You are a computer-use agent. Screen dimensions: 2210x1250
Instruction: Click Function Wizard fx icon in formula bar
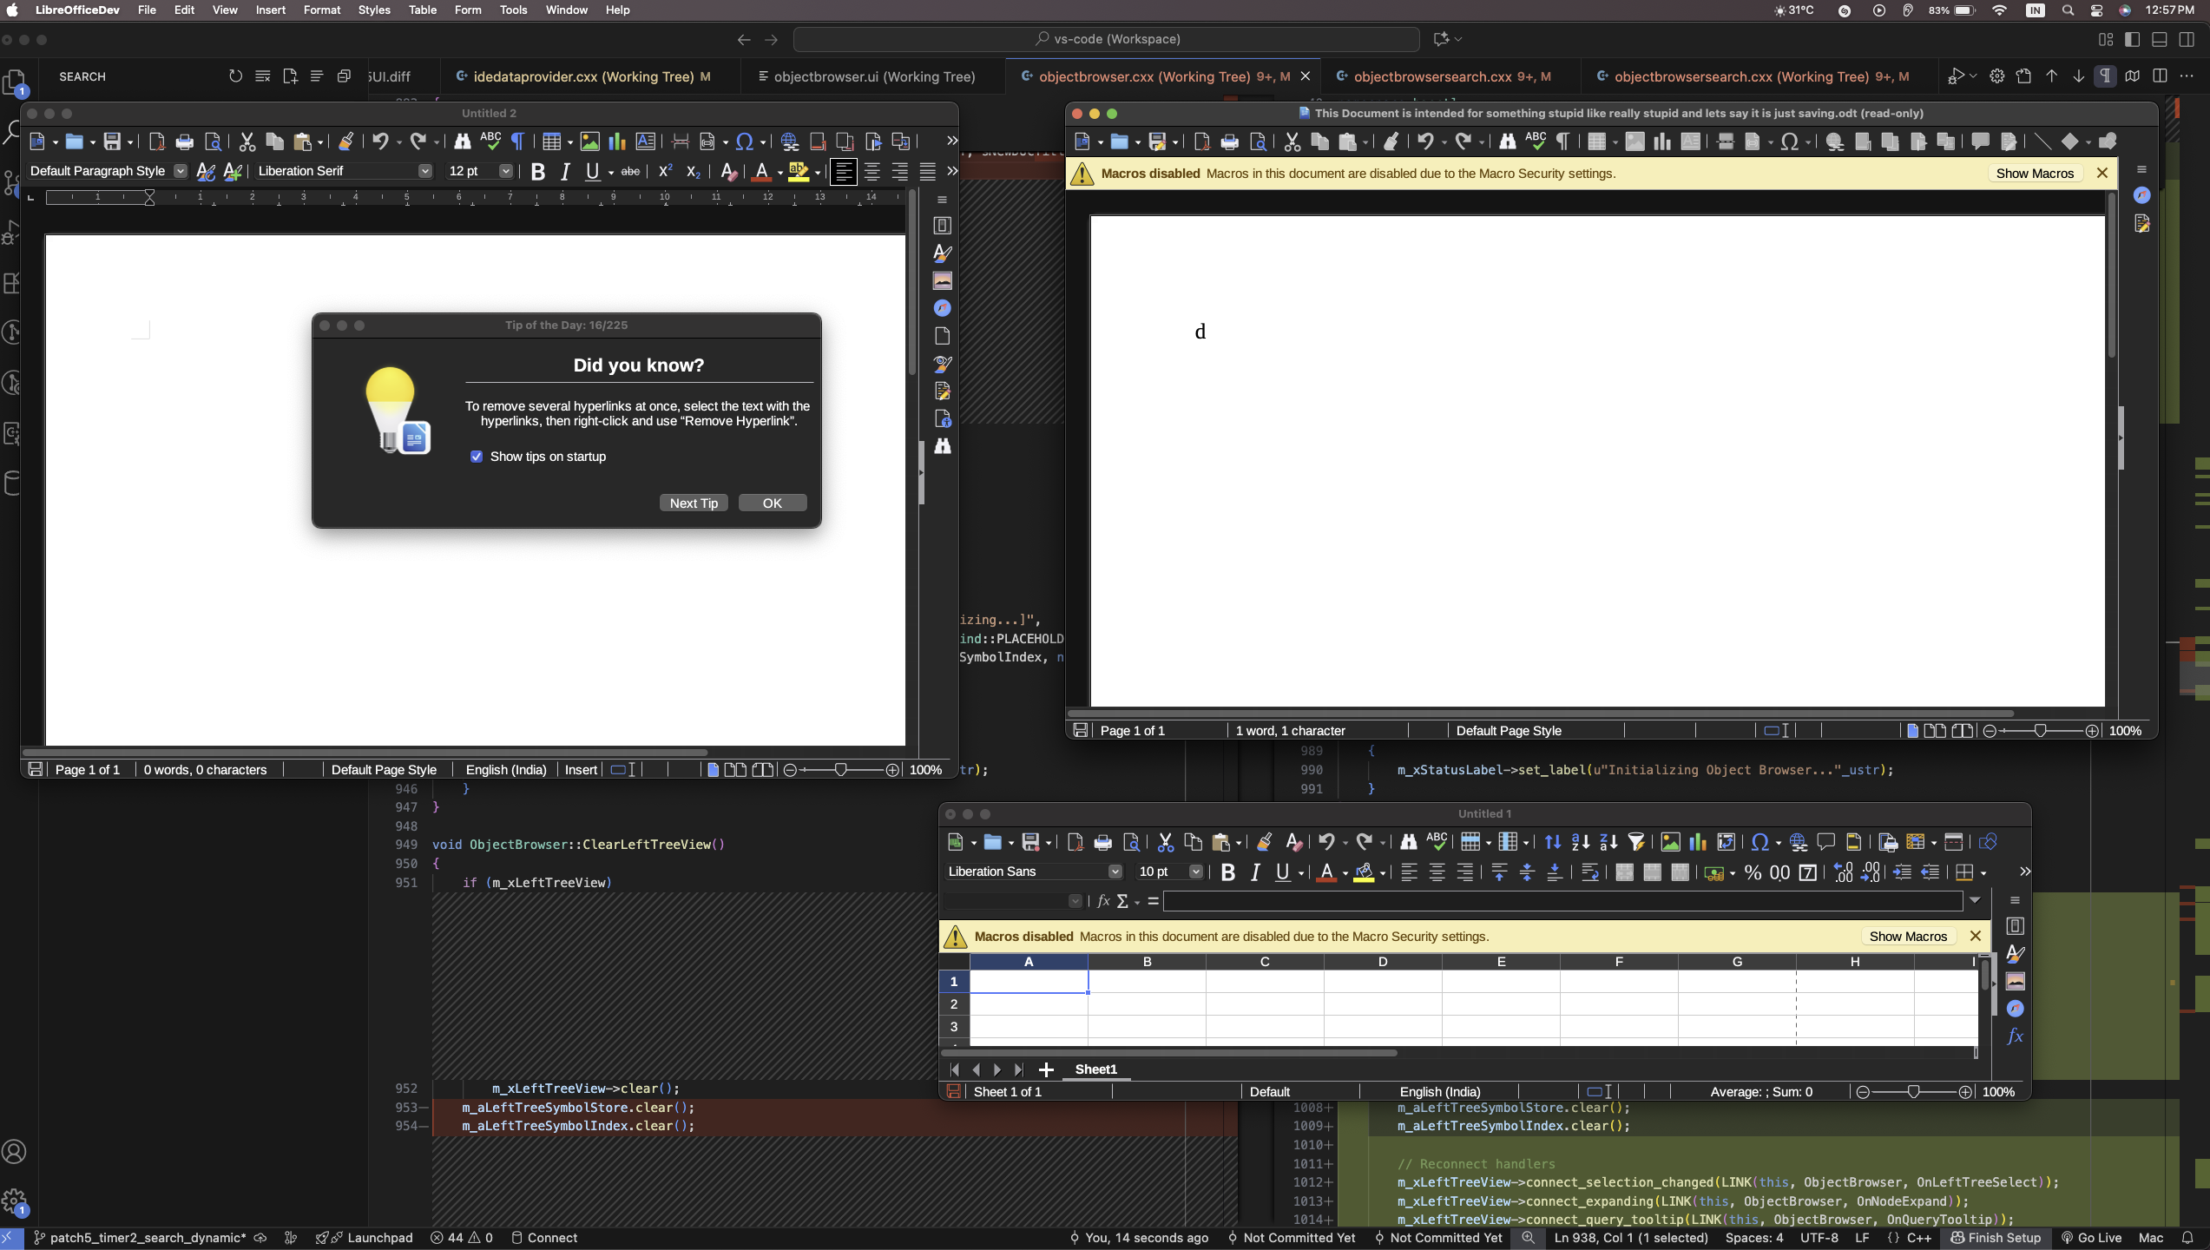pos(1103,901)
